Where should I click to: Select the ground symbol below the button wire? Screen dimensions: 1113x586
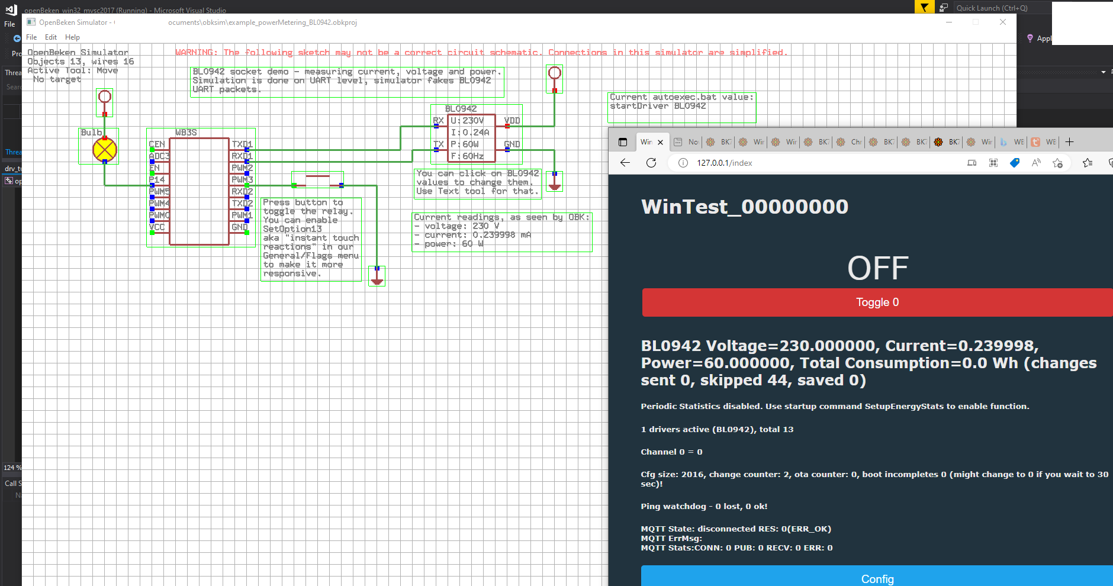(x=377, y=276)
